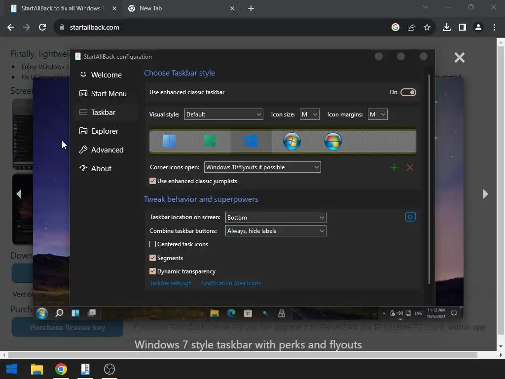Open File Explorer from the Windows taskbar
505x379 pixels.
point(36,369)
